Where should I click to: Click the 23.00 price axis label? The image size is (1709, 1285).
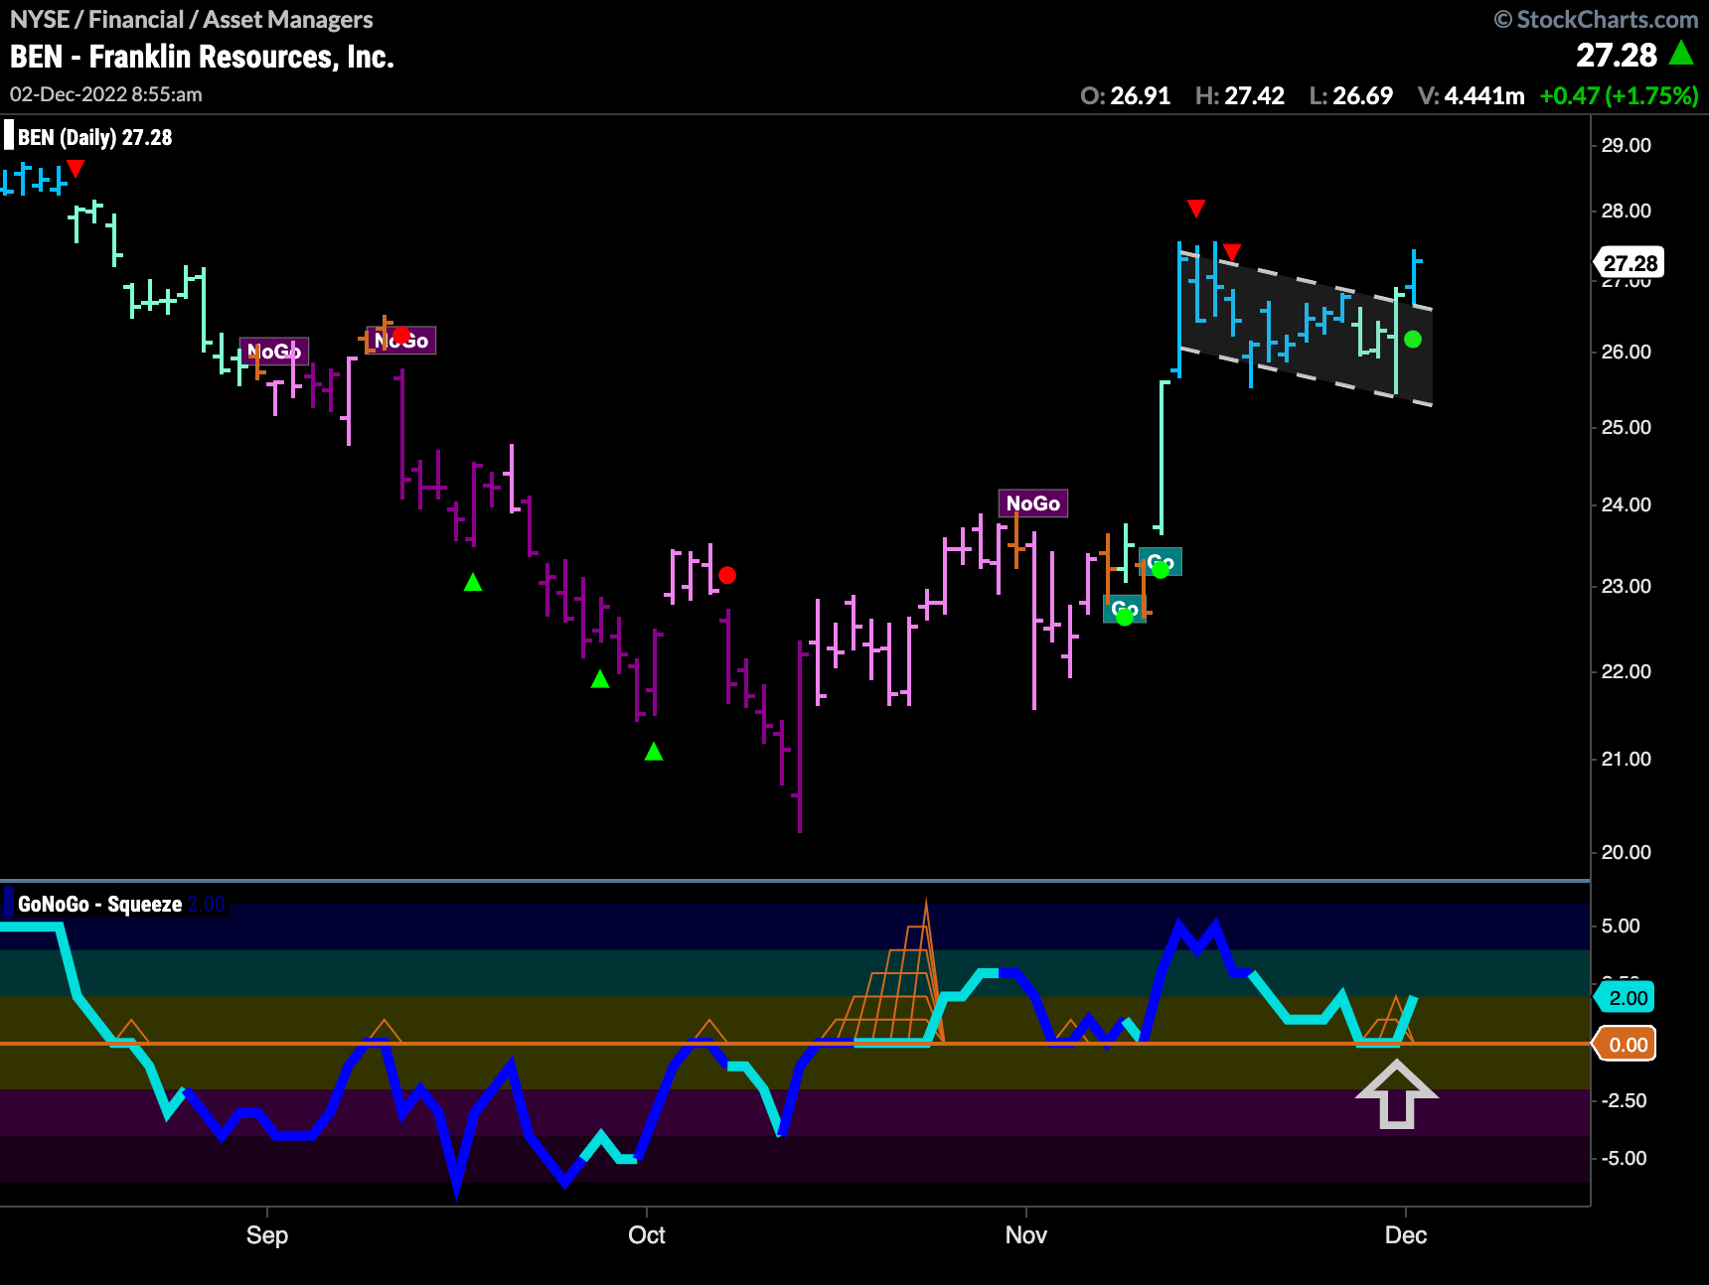pyautogui.click(x=1627, y=586)
